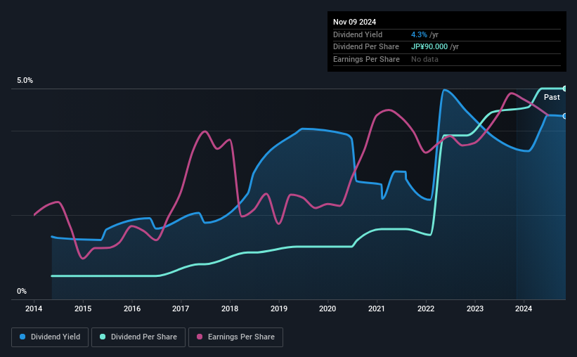Click the 2016 x-axis label
577x357 pixels.
tap(131, 309)
